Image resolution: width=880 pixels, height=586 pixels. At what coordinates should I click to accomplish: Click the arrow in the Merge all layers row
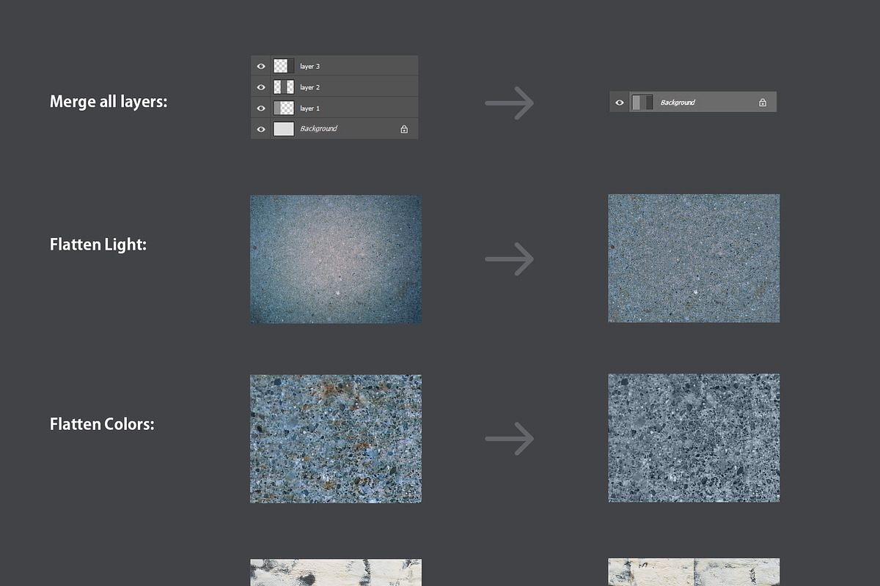click(x=510, y=103)
